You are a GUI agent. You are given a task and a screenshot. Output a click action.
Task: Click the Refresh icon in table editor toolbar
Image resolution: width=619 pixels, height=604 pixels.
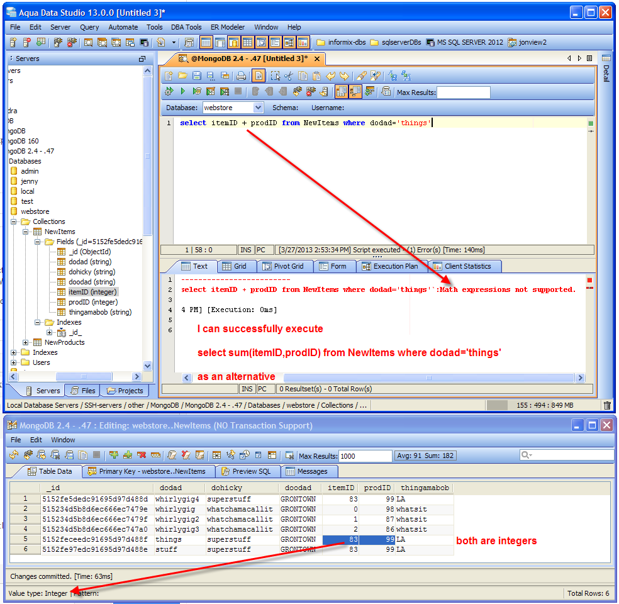(x=14, y=455)
